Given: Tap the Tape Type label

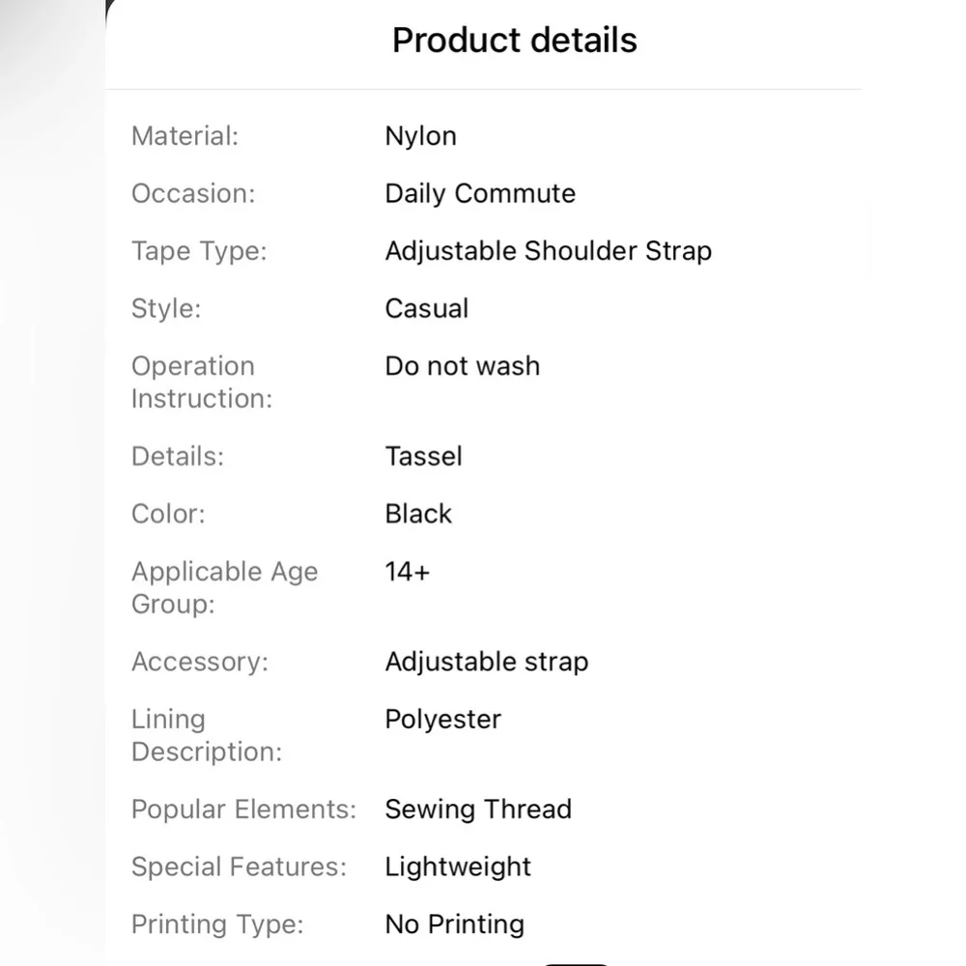Looking at the screenshot, I should pyautogui.click(x=198, y=251).
